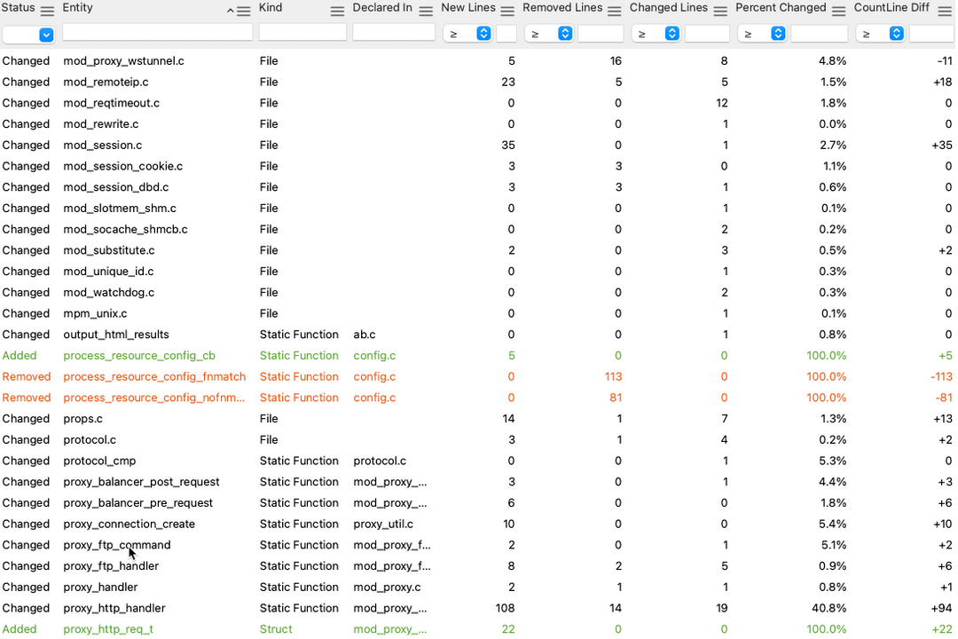Viewport: 958px width, 639px height.
Task: Open the Entity column hamburger menu
Action: [243, 11]
